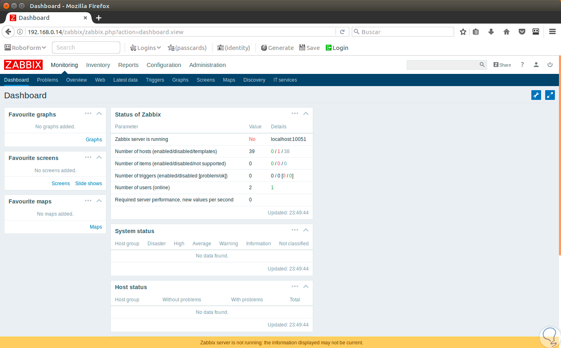
Task: Open Favourite screens widget options menu
Action: click(88, 157)
